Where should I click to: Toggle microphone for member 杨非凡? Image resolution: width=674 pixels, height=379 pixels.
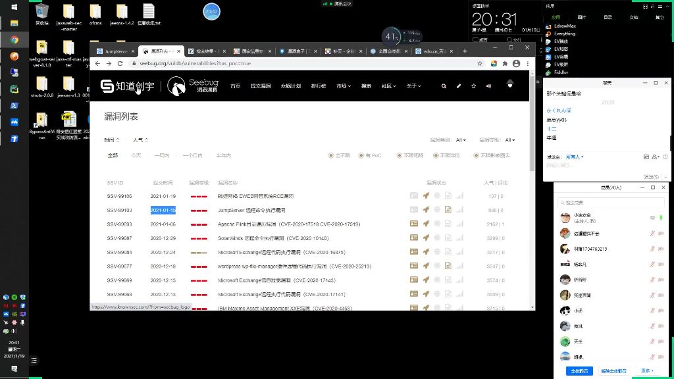click(x=652, y=264)
